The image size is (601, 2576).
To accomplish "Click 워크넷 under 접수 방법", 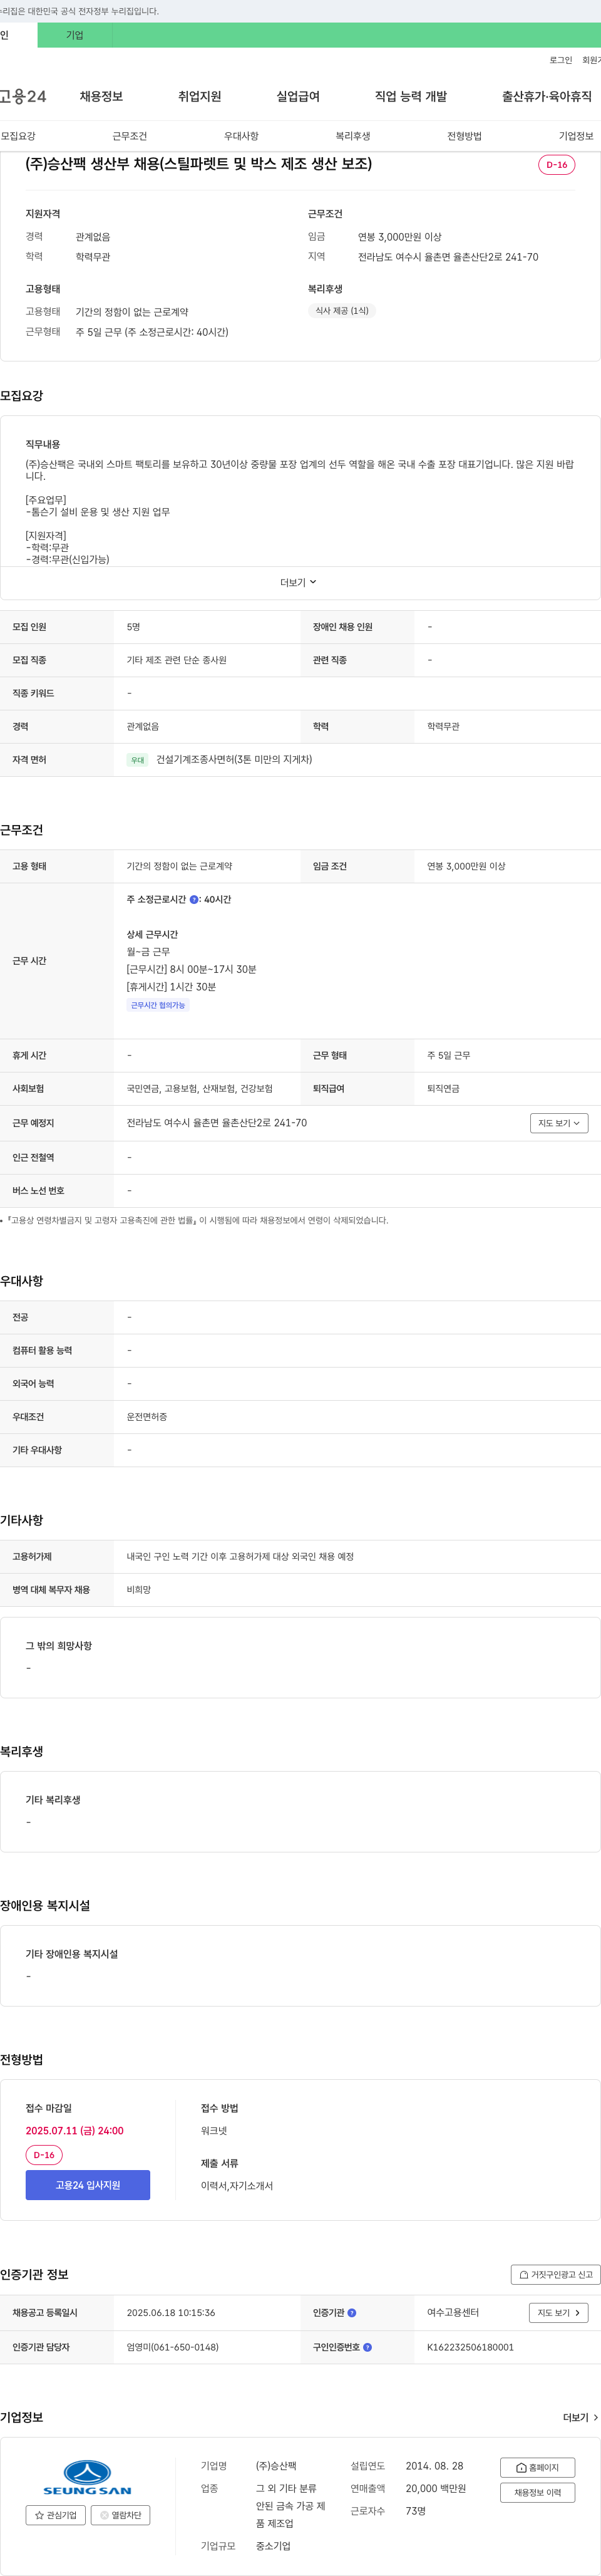I will [x=214, y=2131].
